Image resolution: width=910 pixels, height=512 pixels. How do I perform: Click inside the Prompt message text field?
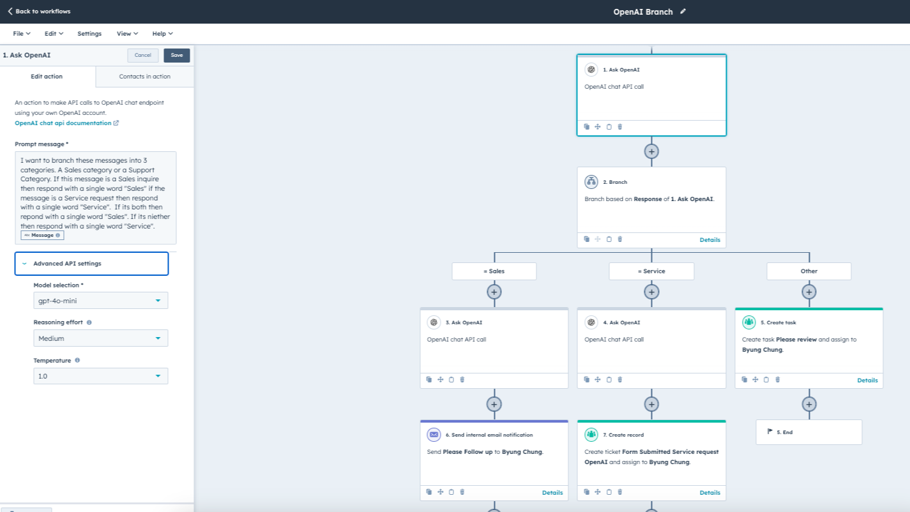click(96, 198)
